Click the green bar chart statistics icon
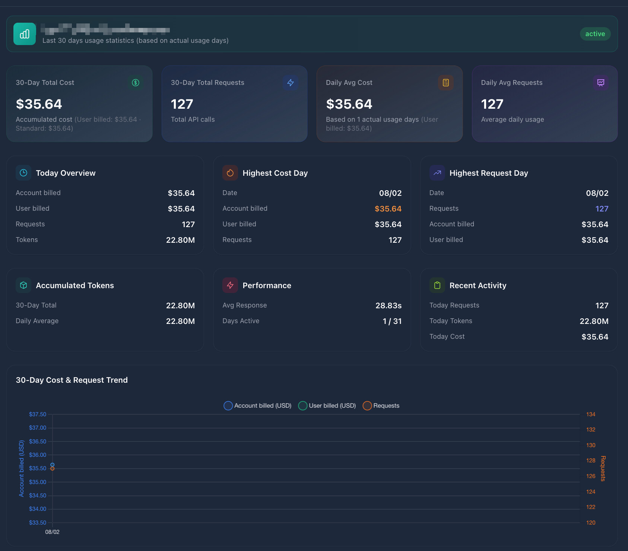The height and width of the screenshot is (551, 628). click(25, 34)
